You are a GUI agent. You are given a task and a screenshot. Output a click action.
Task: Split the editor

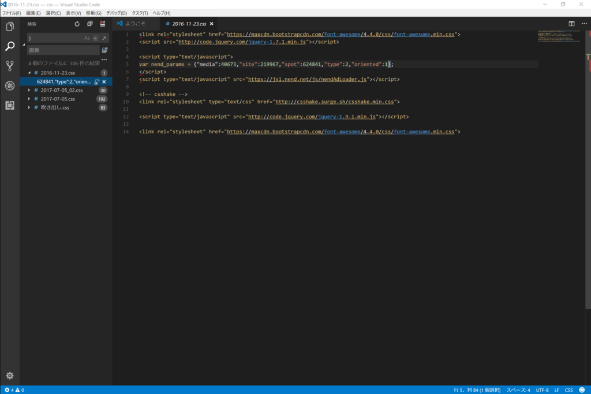pos(571,24)
